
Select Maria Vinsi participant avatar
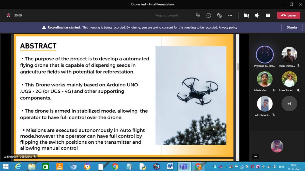click(x=265, y=79)
